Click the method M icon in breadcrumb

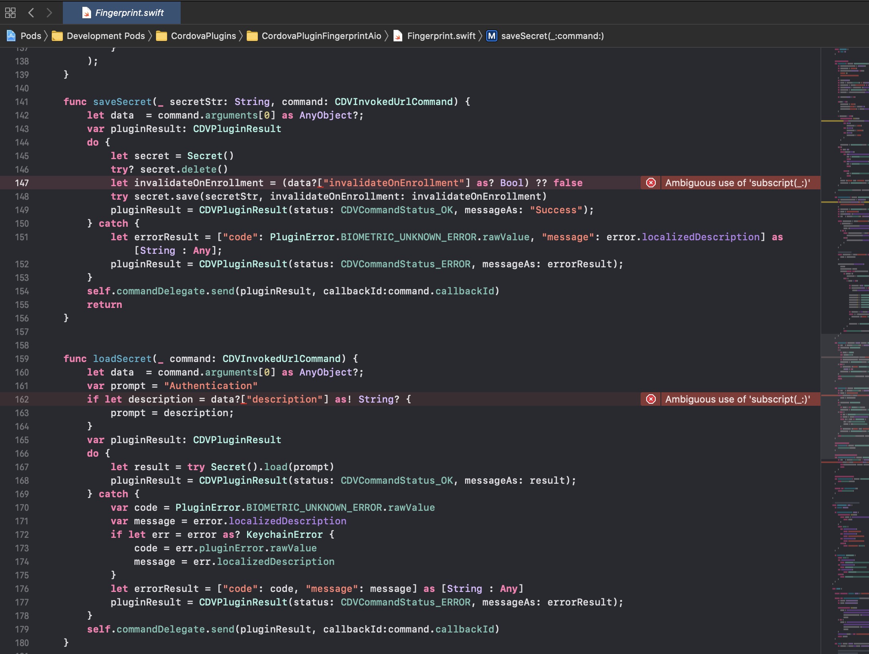pos(492,36)
